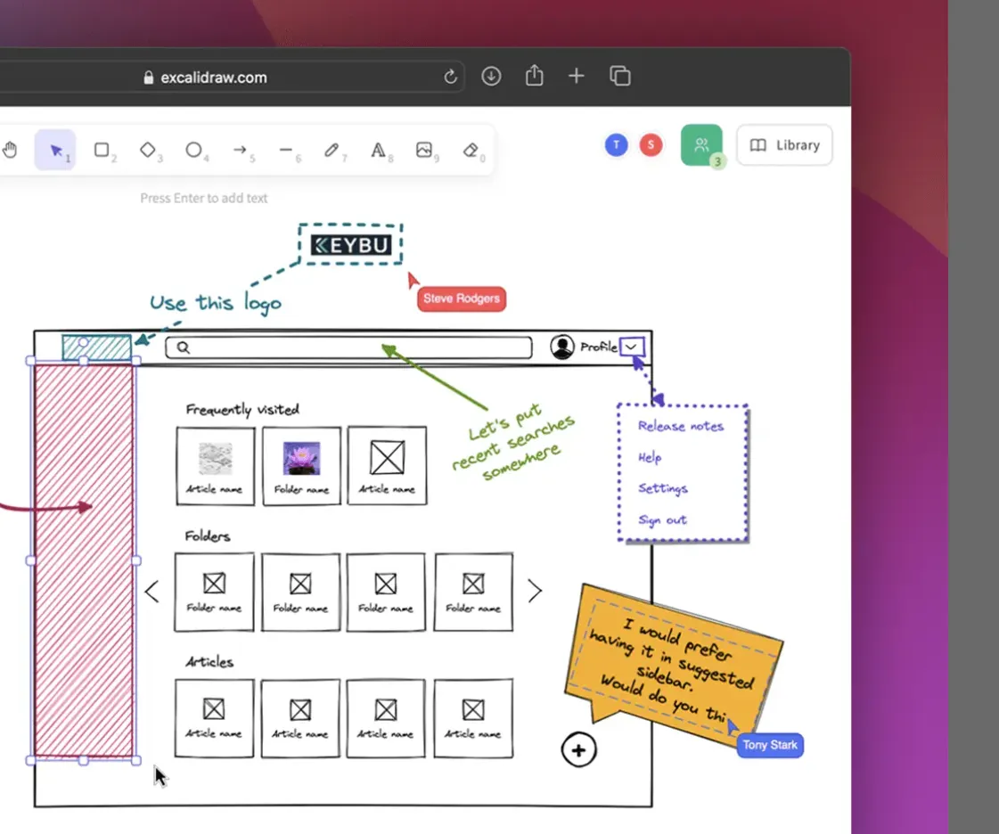Expand the Profile dropdown chevron
Image resolution: width=999 pixels, height=834 pixels.
632,347
